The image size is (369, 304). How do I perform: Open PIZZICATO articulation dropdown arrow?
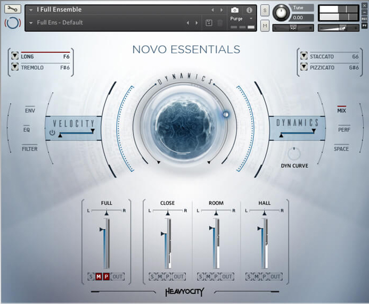[x=304, y=67]
